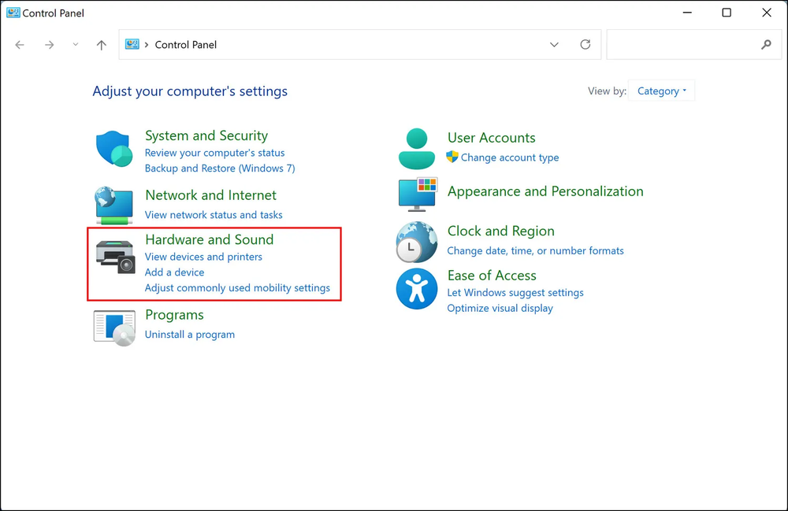Click the Clock and Region clock icon

(416, 242)
